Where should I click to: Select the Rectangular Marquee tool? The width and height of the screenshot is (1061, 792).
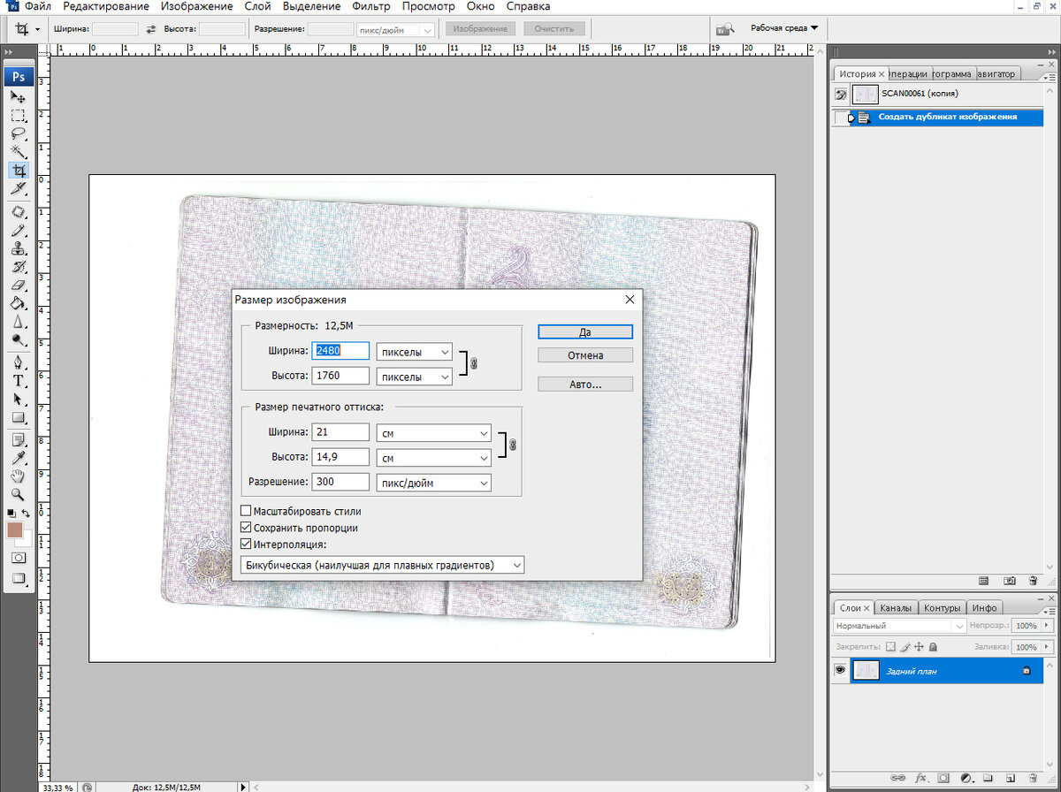click(x=18, y=115)
